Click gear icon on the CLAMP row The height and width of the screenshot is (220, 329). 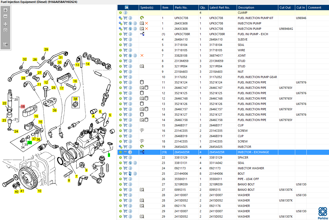(x=120, y=13)
